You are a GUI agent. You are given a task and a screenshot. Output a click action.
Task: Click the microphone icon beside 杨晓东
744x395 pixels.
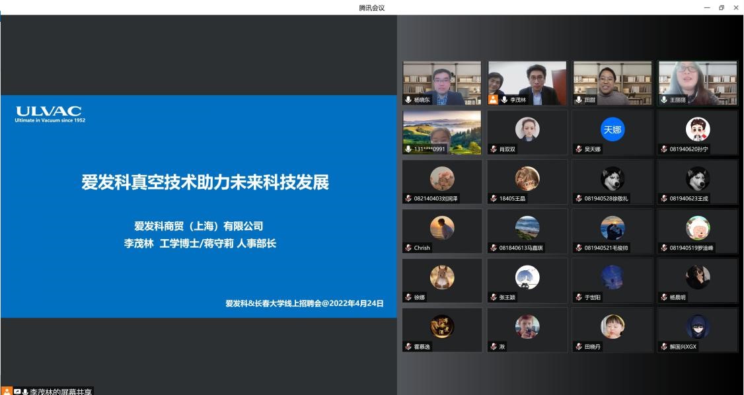(408, 100)
